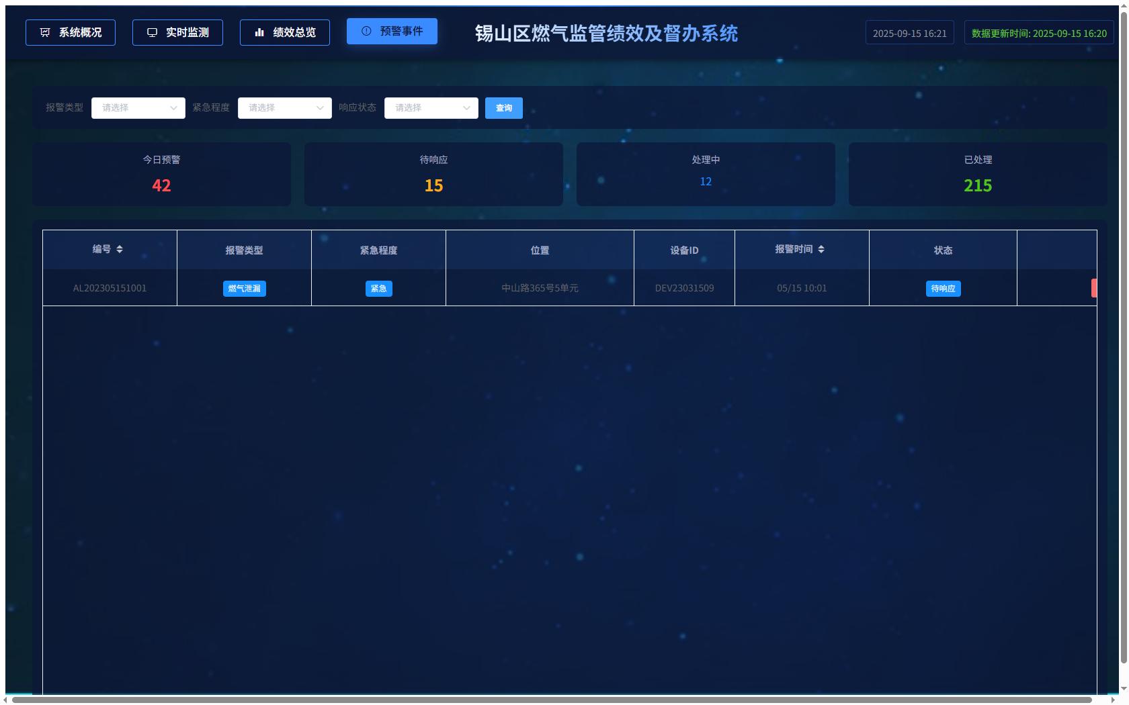Click the alert circle icon on 预警事件

[366, 31]
